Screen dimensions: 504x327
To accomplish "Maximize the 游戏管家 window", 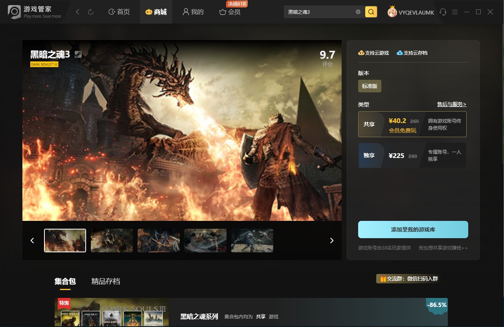I will tap(478, 12).
